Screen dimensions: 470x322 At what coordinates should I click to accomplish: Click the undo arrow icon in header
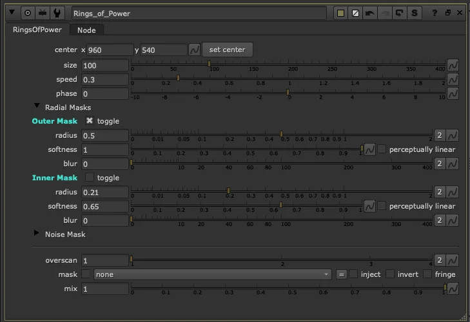point(369,13)
